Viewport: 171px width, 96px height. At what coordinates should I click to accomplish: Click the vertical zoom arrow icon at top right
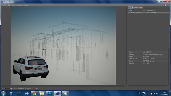(169, 5)
